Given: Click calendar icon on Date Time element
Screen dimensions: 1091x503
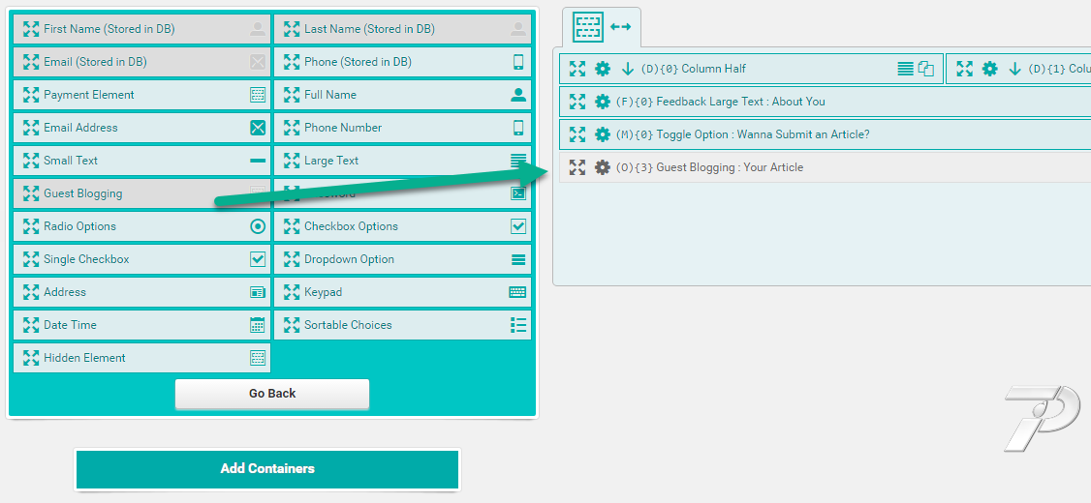Looking at the screenshot, I should (257, 325).
